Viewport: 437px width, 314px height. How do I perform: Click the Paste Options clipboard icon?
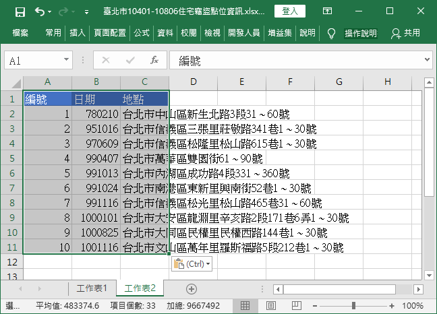click(x=179, y=263)
